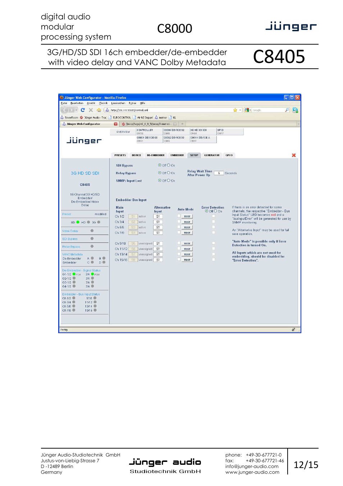This screenshot has width=343, height=486.
Task: Switch to the GENERATOR tab
Action: (212, 155)
